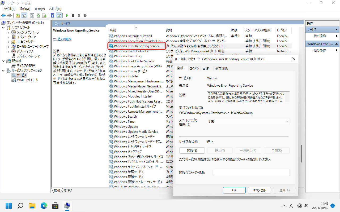
Task: Click the 説明 text box in dialog
Action: click(x=248, y=97)
